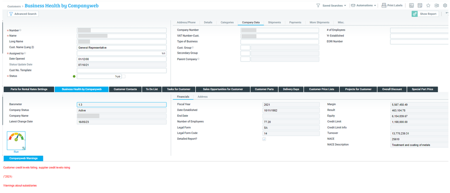This screenshot has width=450, height=193.
Task: Click into the Barometer value field
Action: pos(122,104)
